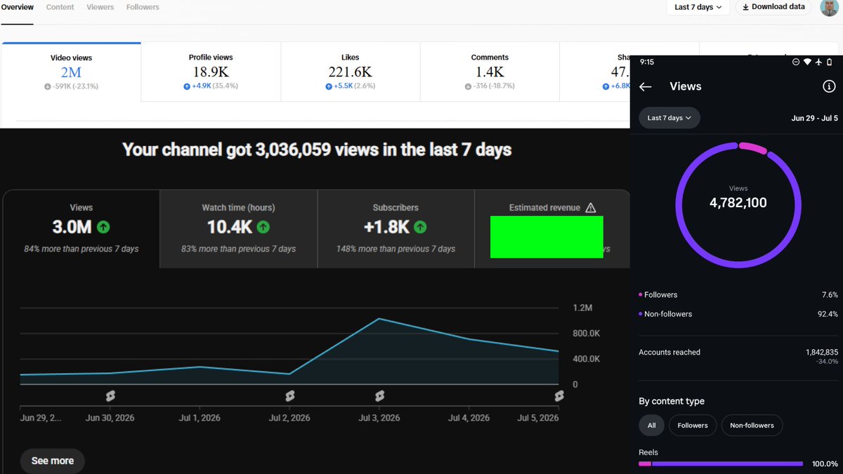
Task: Click the Profile views increase arrow icon
Action: (187, 86)
